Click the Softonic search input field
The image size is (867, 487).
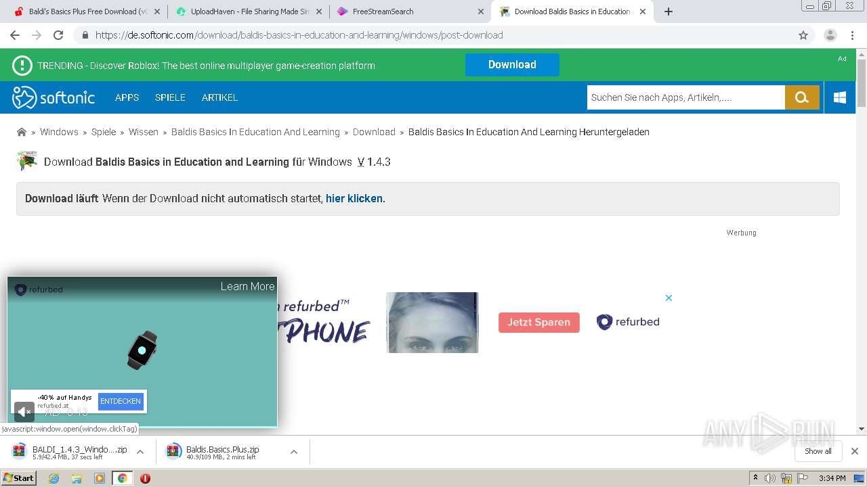coord(685,97)
